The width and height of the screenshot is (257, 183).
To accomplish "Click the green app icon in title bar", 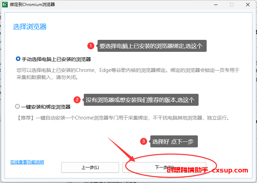I will 5,5.
